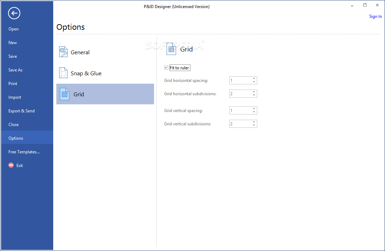The image size is (385, 251).
Task: Click the Grid section title text
Action: click(x=186, y=49)
